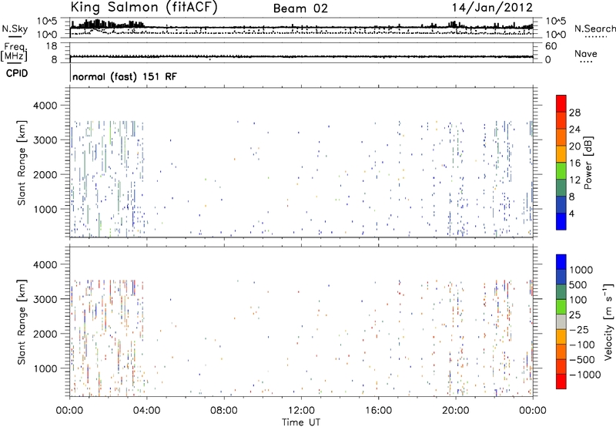Click Power colorbar value '28'
Image resolution: width=616 pixels, height=427 pixels.
point(574,113)
